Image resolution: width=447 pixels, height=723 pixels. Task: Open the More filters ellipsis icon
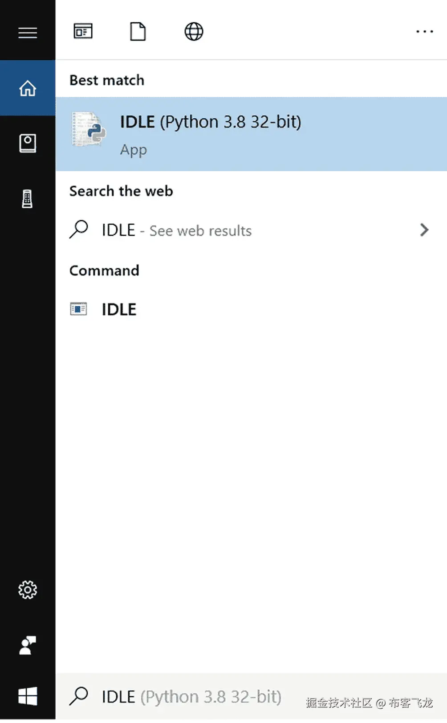(x=424, y=31)
